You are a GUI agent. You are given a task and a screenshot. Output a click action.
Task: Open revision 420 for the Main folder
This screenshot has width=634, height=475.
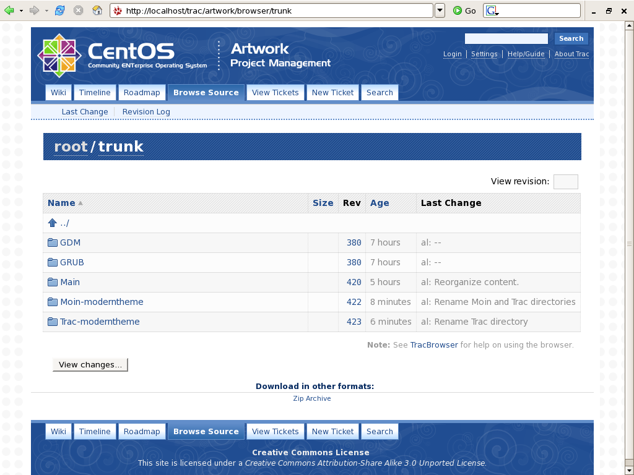tap(354, 282)
